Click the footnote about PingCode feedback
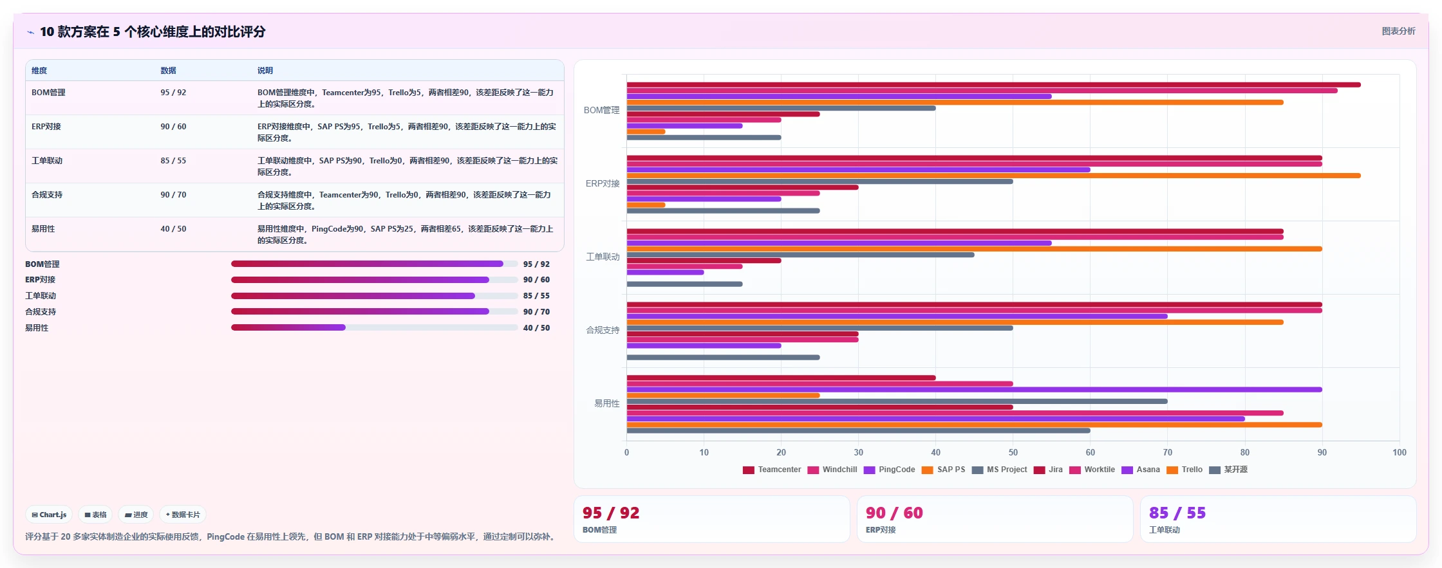Viewport: 1442px width, 568px height. pos(291,536)
